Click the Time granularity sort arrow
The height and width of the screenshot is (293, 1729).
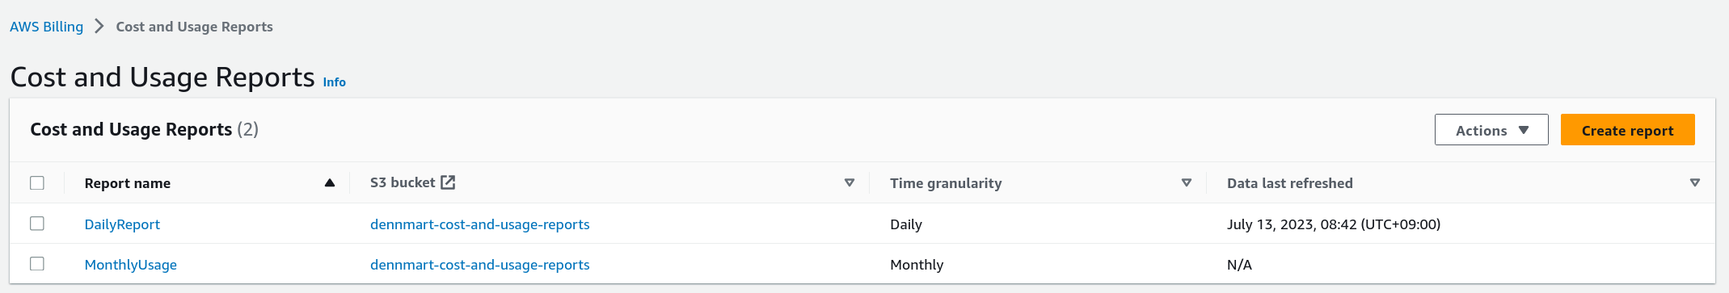coord(1187,183)
